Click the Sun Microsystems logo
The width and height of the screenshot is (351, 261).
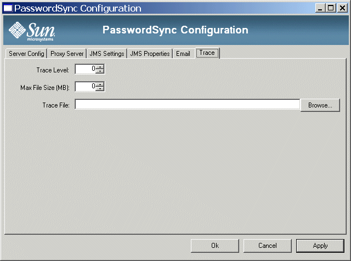pyautogui.click(x=32, y=31)
